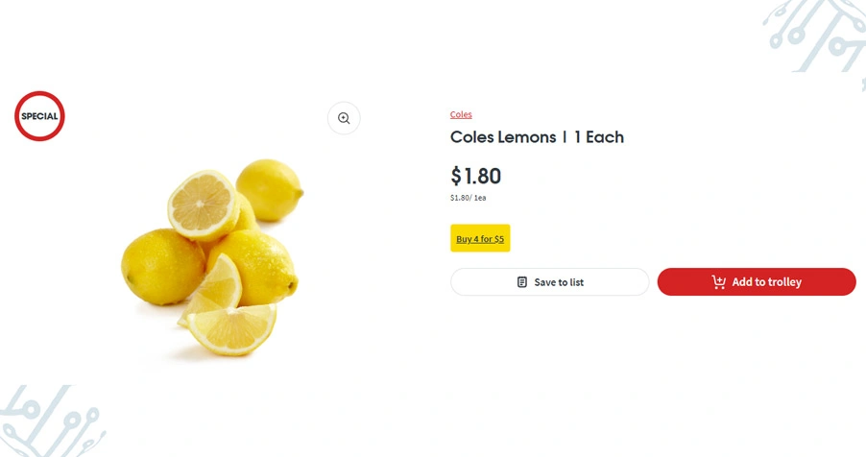Click the halved lemon in the product photo
The image size is (866, 457).
202,204
